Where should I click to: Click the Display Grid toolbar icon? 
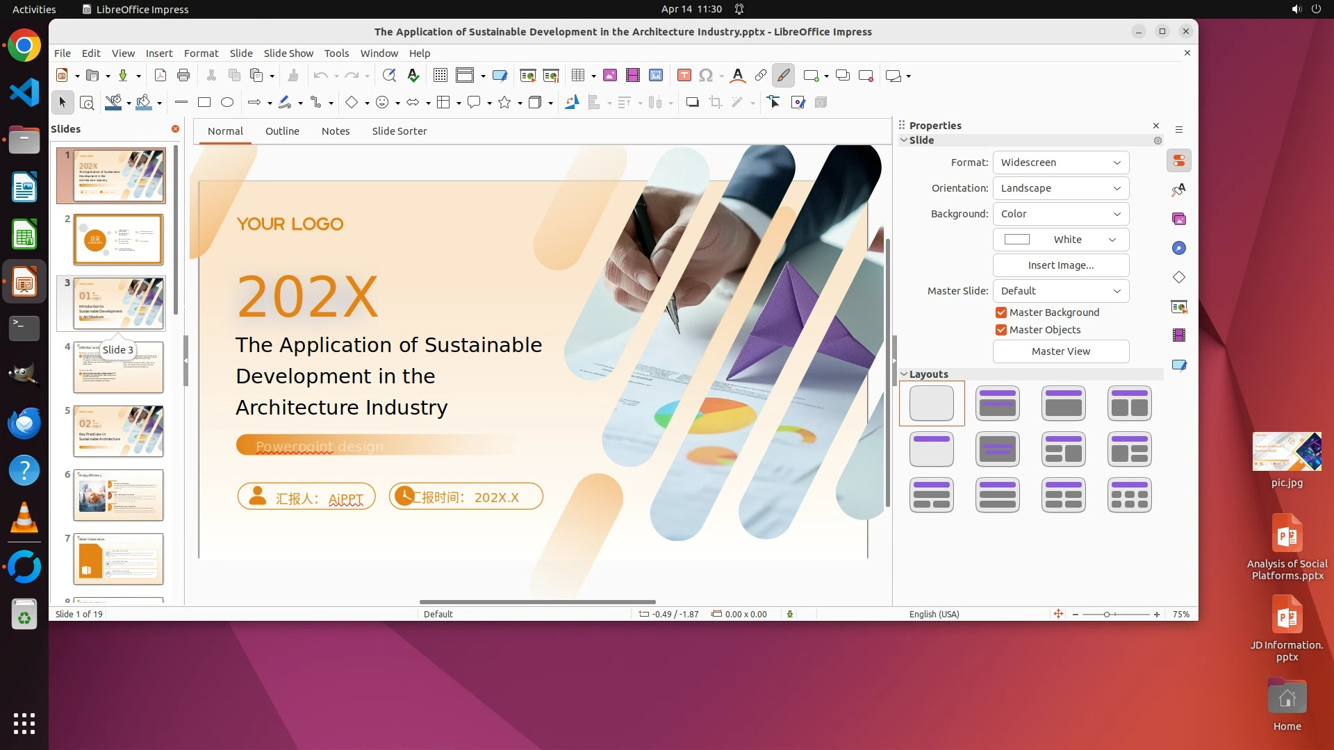click(x=440, y=76)
